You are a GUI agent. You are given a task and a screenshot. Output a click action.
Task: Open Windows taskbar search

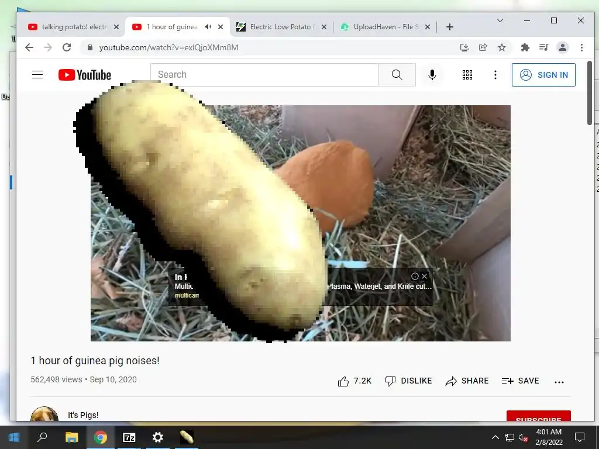[42, 437]
